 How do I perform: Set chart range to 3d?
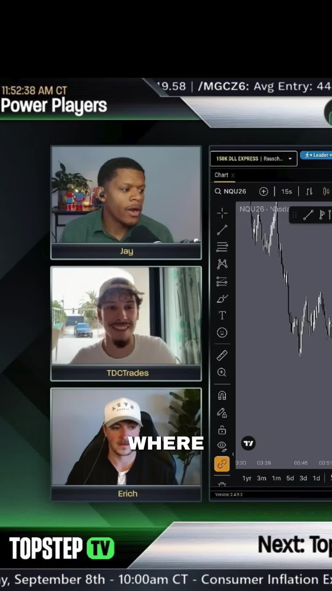[303, 478]
